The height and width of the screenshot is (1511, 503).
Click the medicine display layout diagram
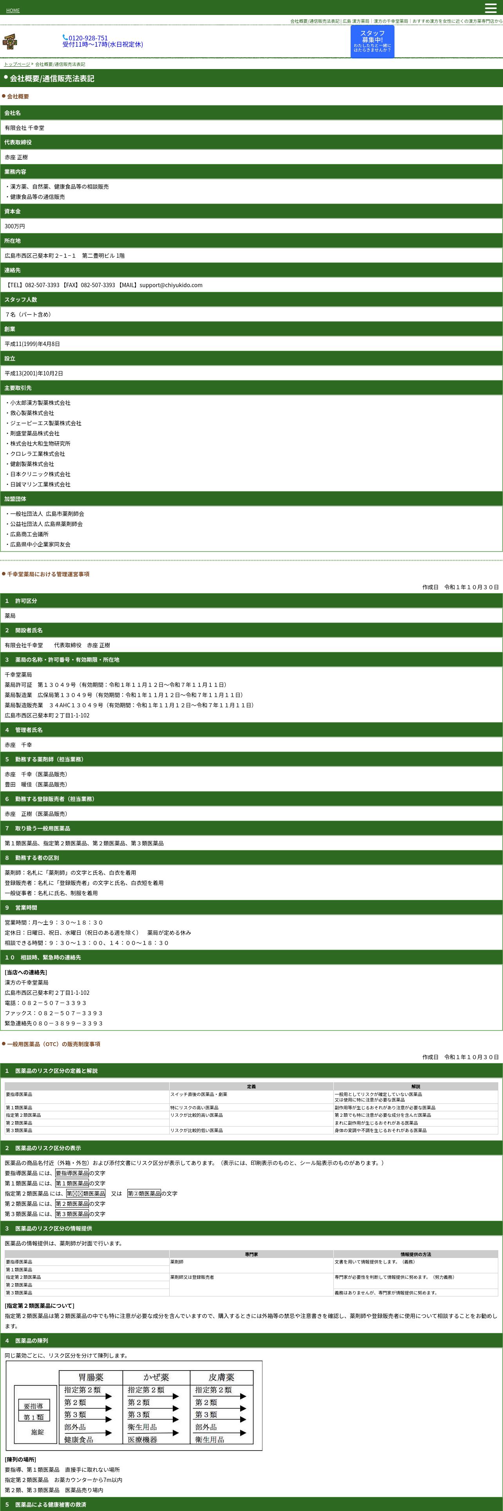[x=134, y=1405]
